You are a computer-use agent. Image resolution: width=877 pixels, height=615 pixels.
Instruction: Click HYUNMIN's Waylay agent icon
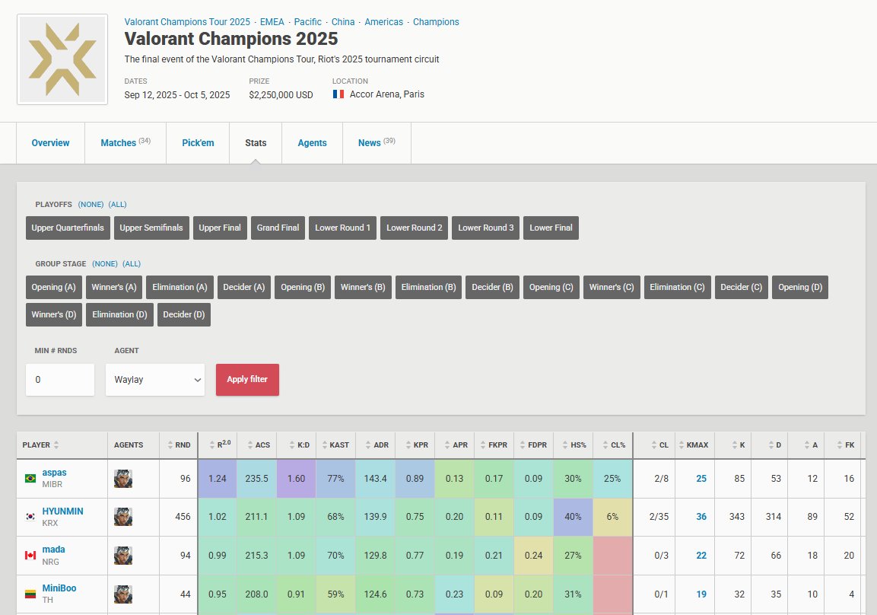click(123, 517)
